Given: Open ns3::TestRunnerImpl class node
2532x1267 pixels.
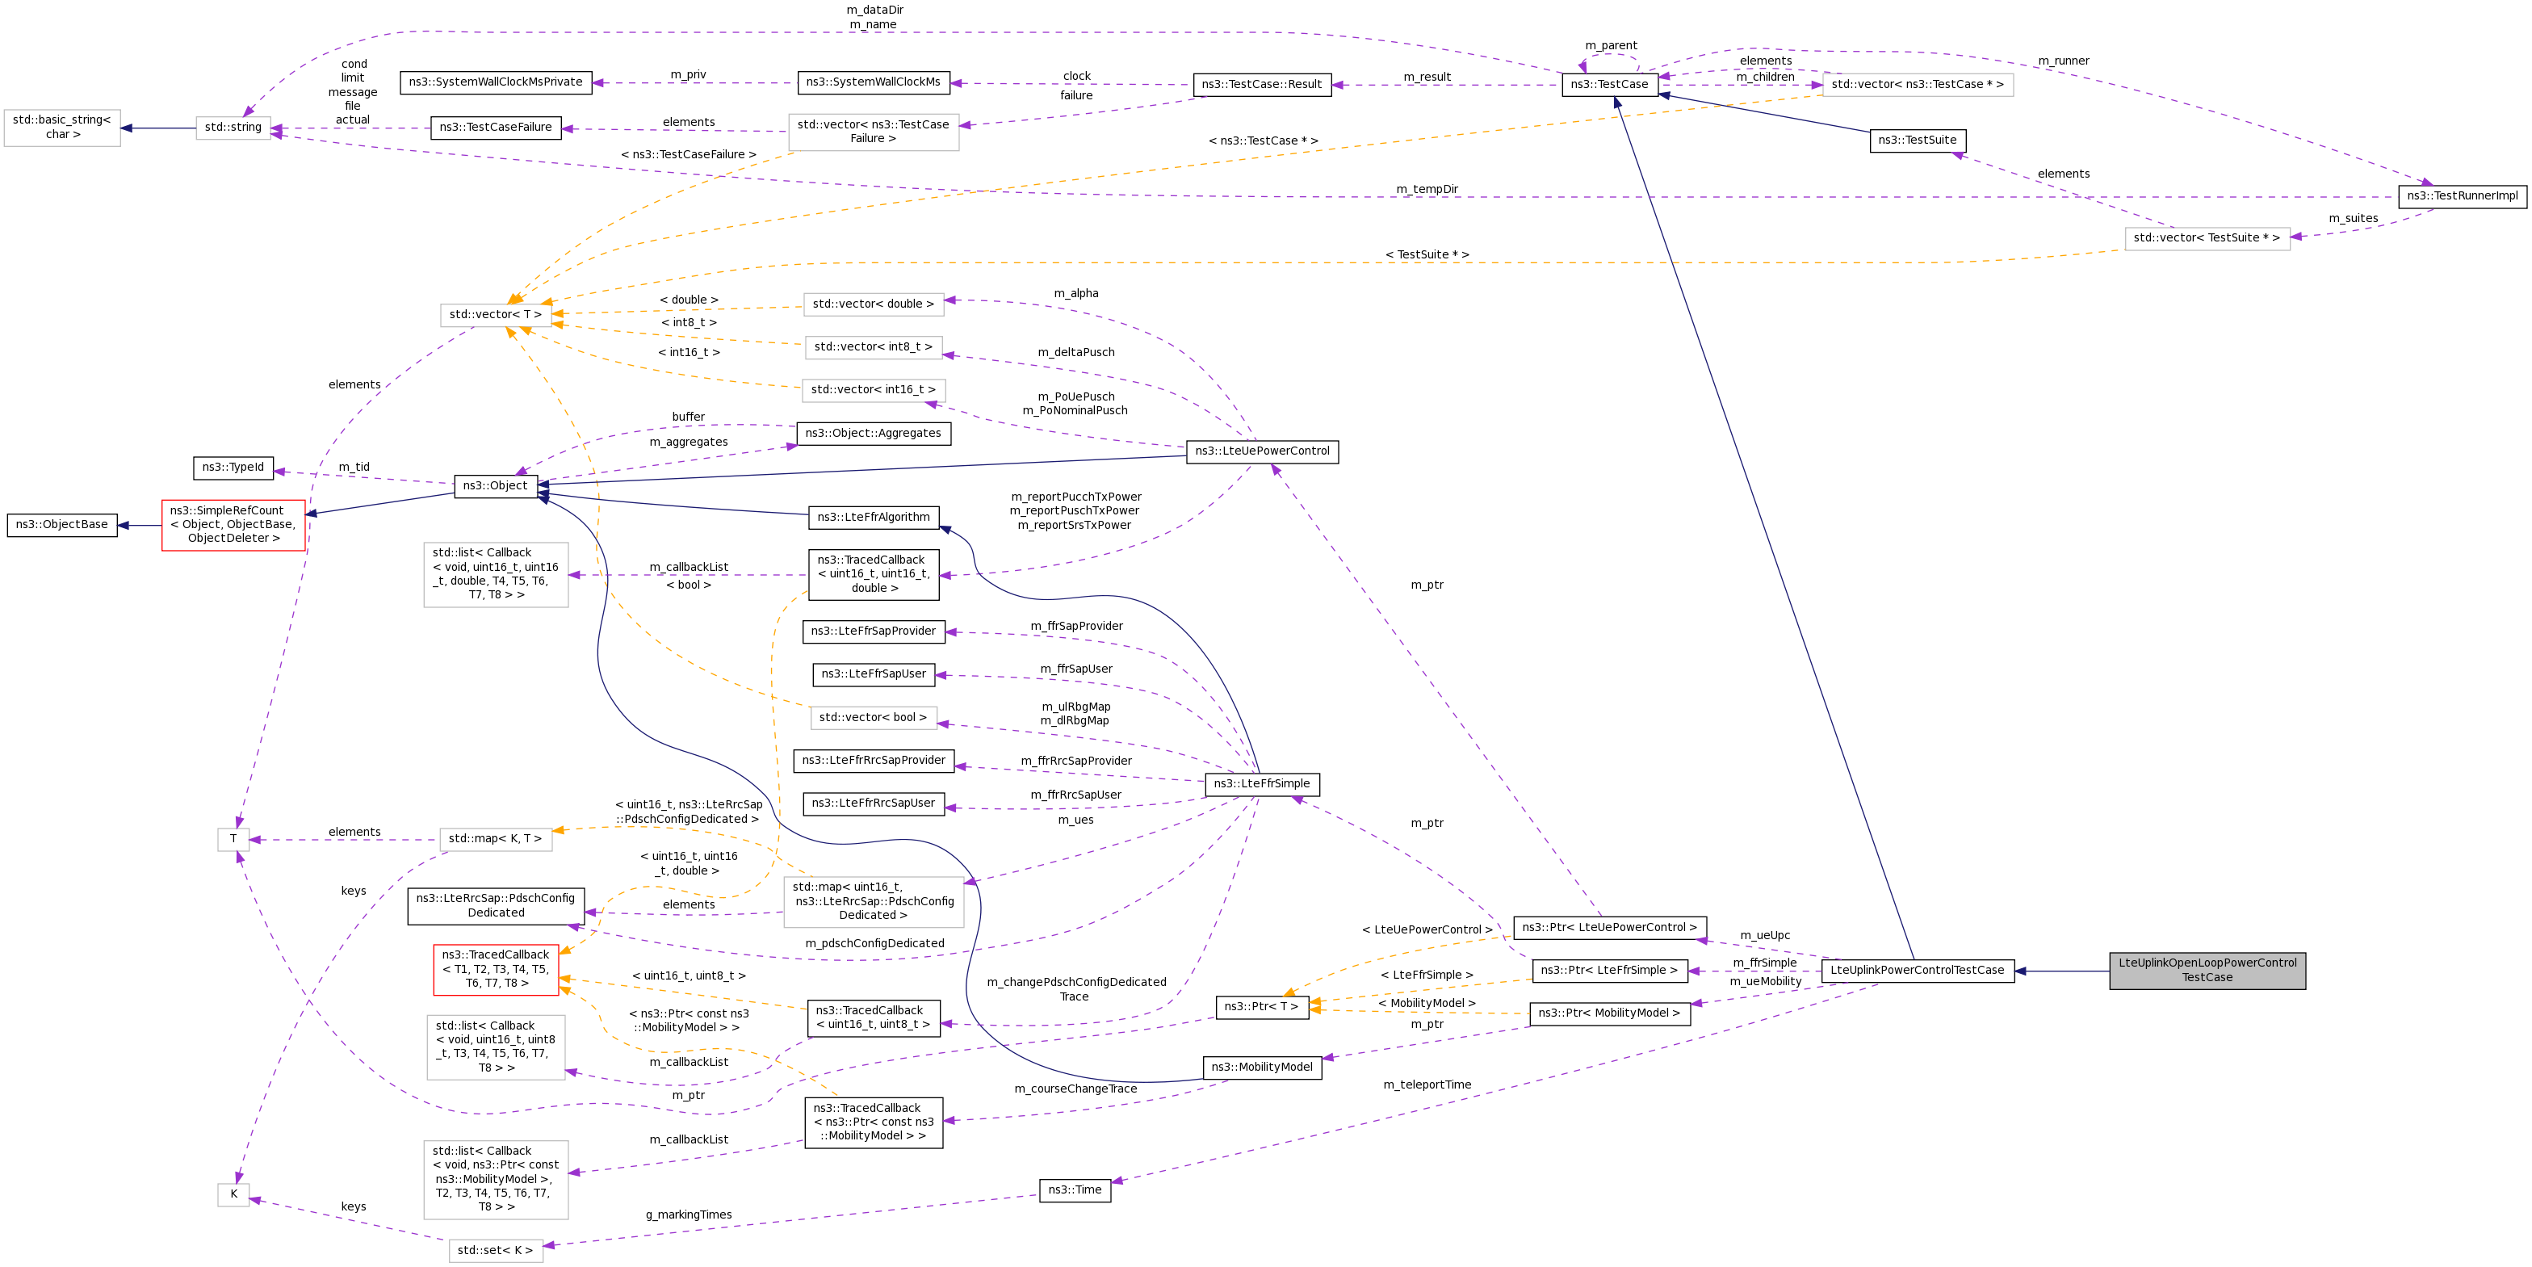Looking at the screenshot, I should coord(2463,196).
